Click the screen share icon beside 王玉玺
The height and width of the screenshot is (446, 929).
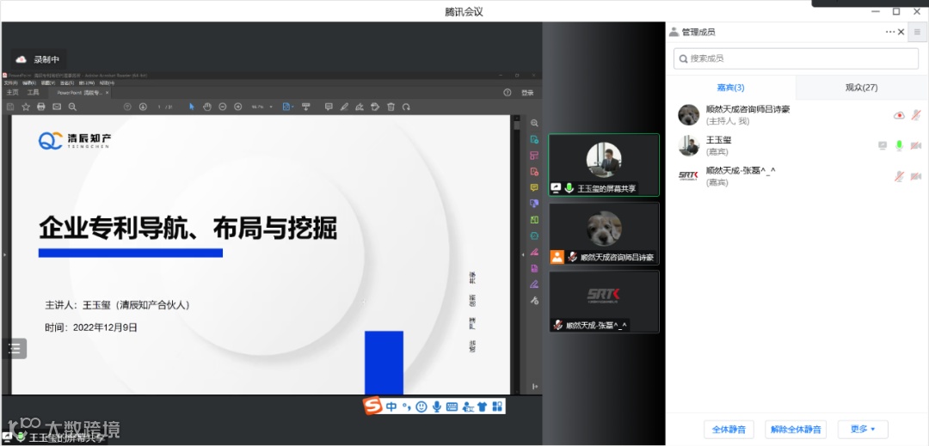pos(883,145)
